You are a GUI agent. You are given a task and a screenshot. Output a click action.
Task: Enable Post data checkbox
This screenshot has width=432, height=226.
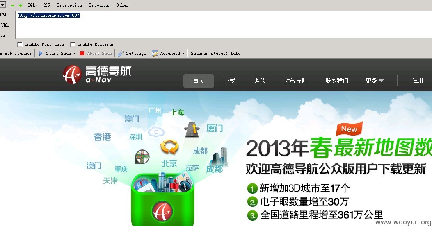20,44
